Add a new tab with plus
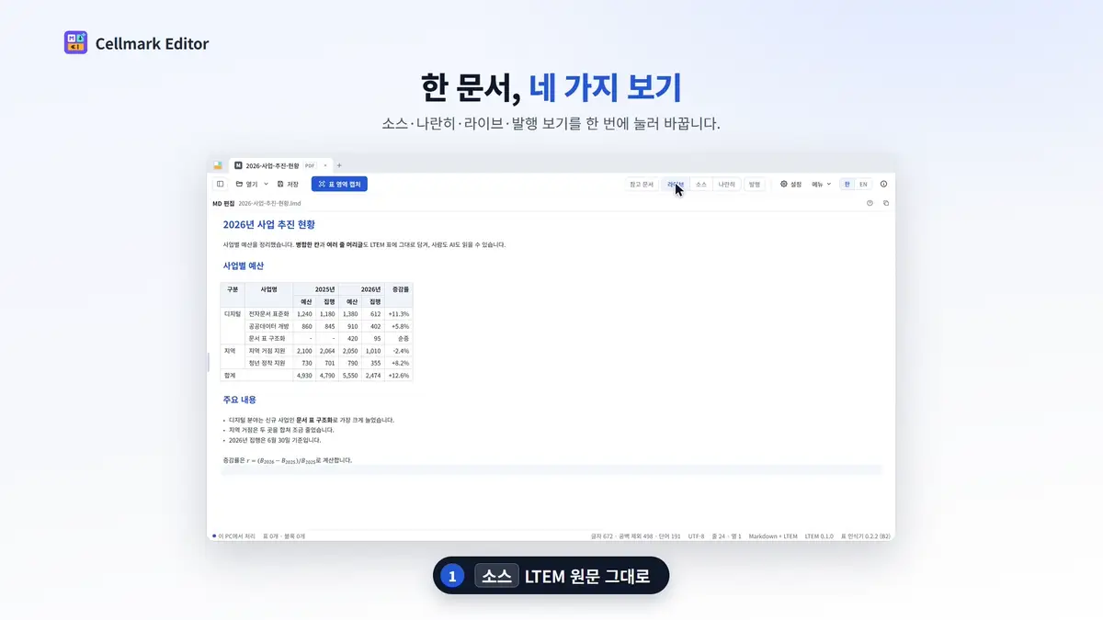This screenshot has width=1103, height=620. 339,165
